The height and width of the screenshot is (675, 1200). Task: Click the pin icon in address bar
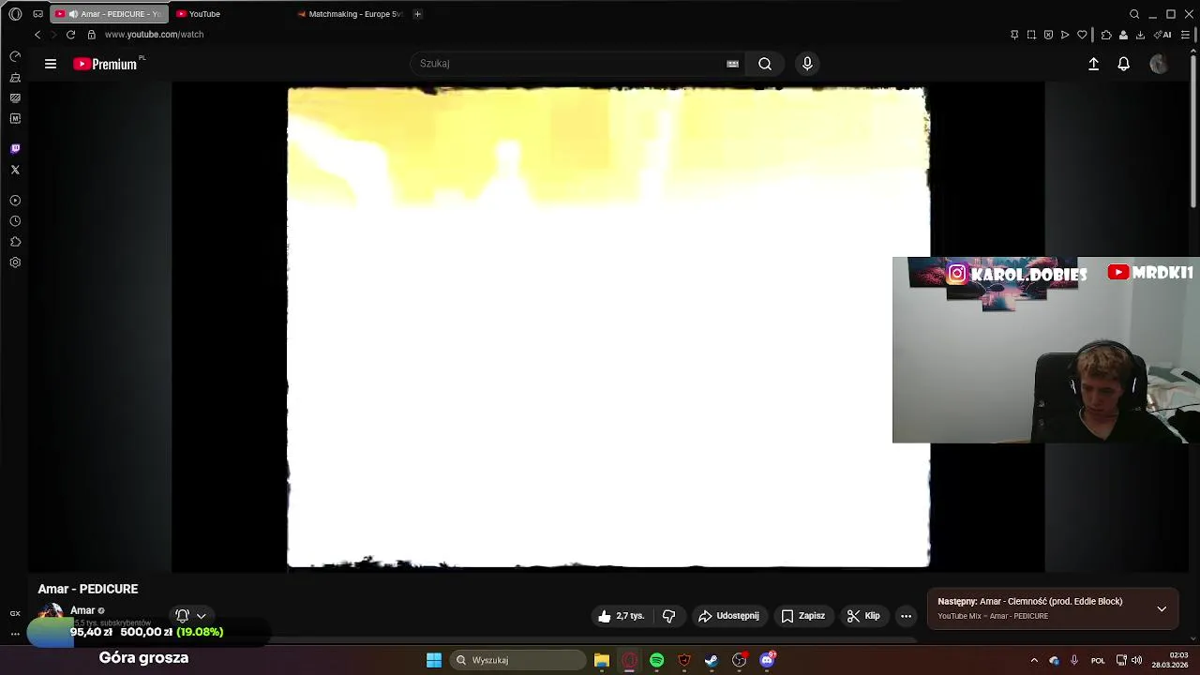point(1014,35)
